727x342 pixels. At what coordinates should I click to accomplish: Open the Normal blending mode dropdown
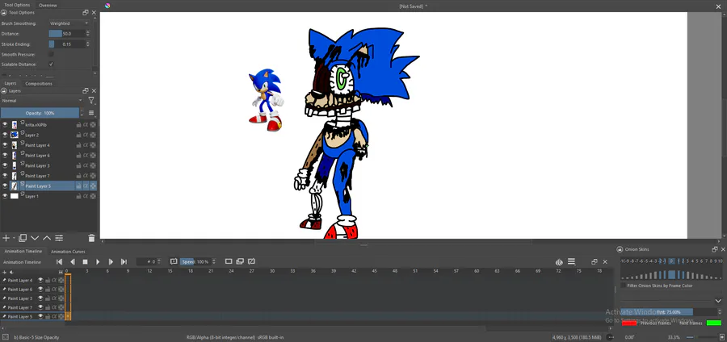click(42, 101)
